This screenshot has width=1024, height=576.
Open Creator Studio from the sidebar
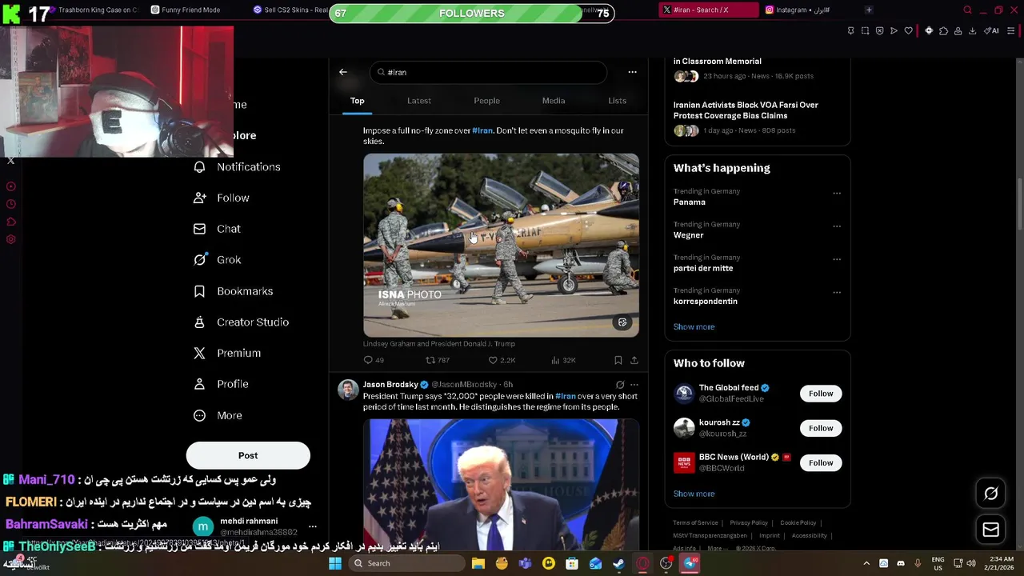point(241,322)
